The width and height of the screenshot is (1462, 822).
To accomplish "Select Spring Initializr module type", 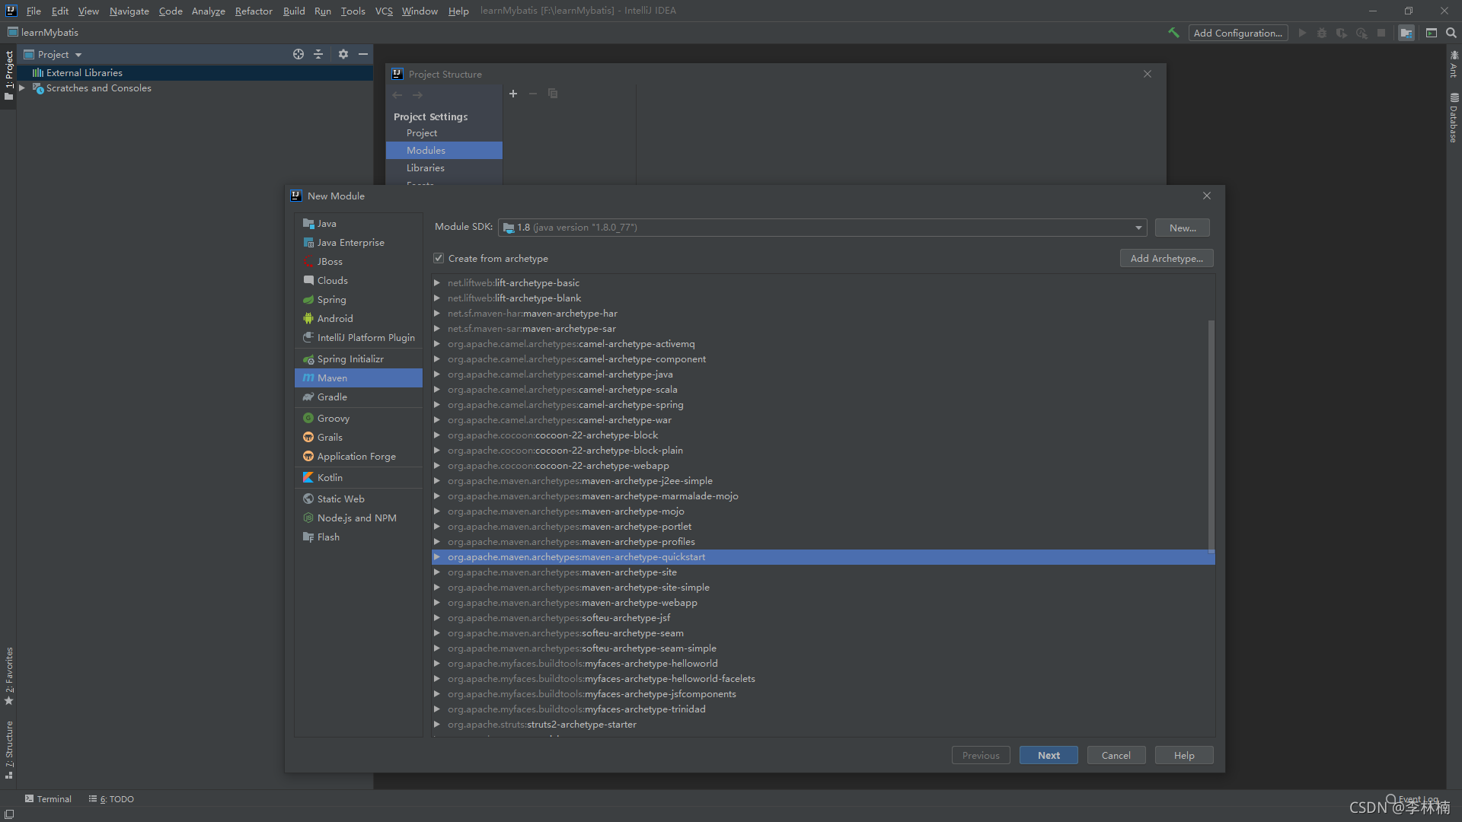I will tap(359, 358).
